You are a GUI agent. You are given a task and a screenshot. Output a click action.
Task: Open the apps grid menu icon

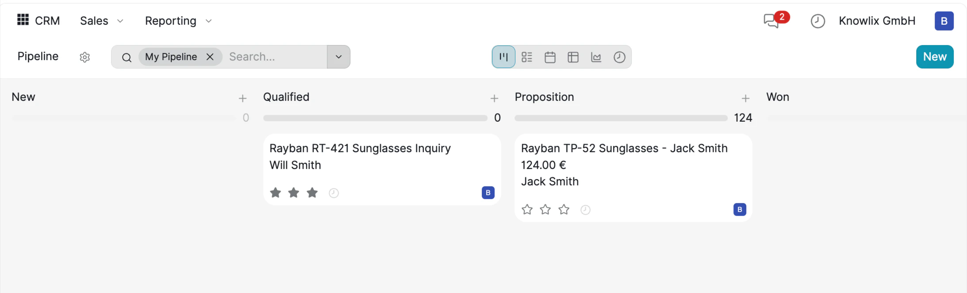point(23,20)
